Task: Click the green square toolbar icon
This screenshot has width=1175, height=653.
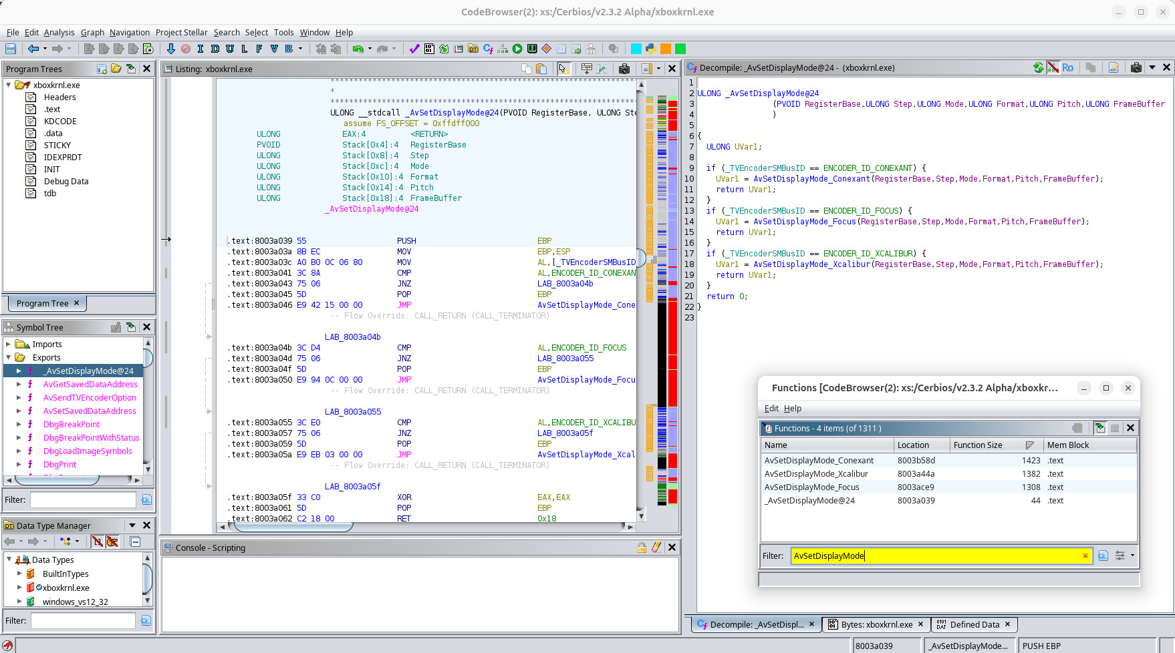Action: tap(680, 49)
